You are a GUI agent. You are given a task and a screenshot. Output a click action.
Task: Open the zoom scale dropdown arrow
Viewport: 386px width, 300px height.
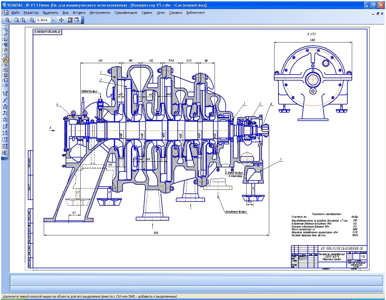tap(53, 20)
